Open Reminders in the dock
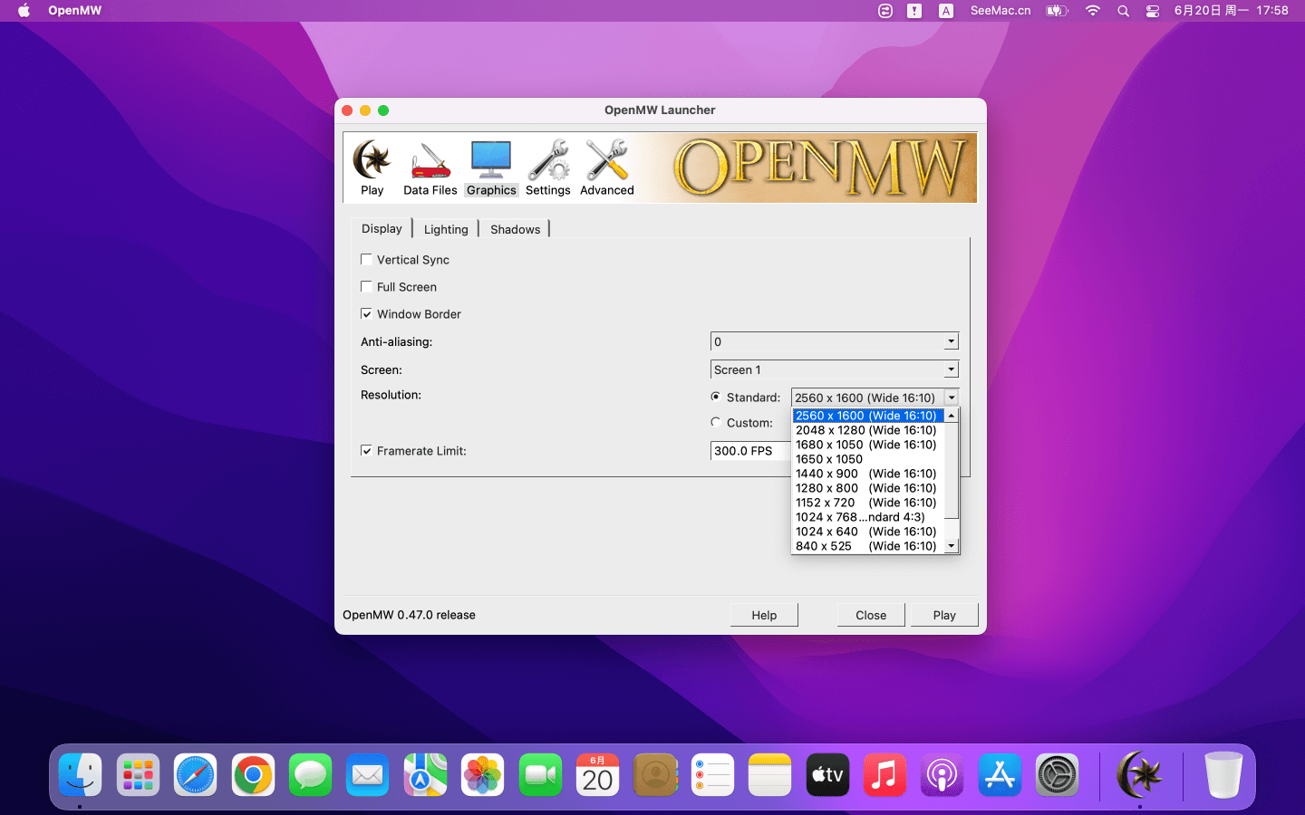The height and width of the screenshot is (815, 1305). [712, 775]
